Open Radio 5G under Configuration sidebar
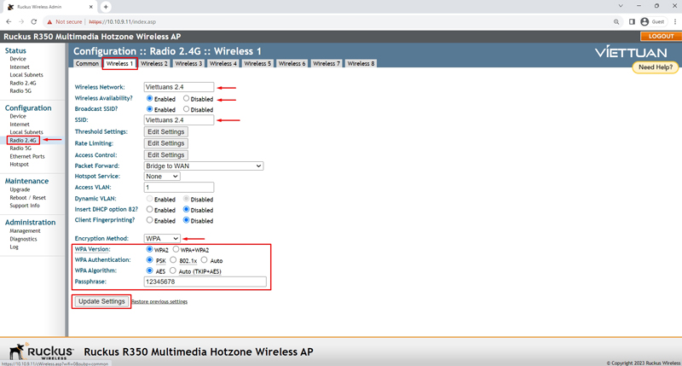The width and height of the screenshot is (682, 366). 20,148
